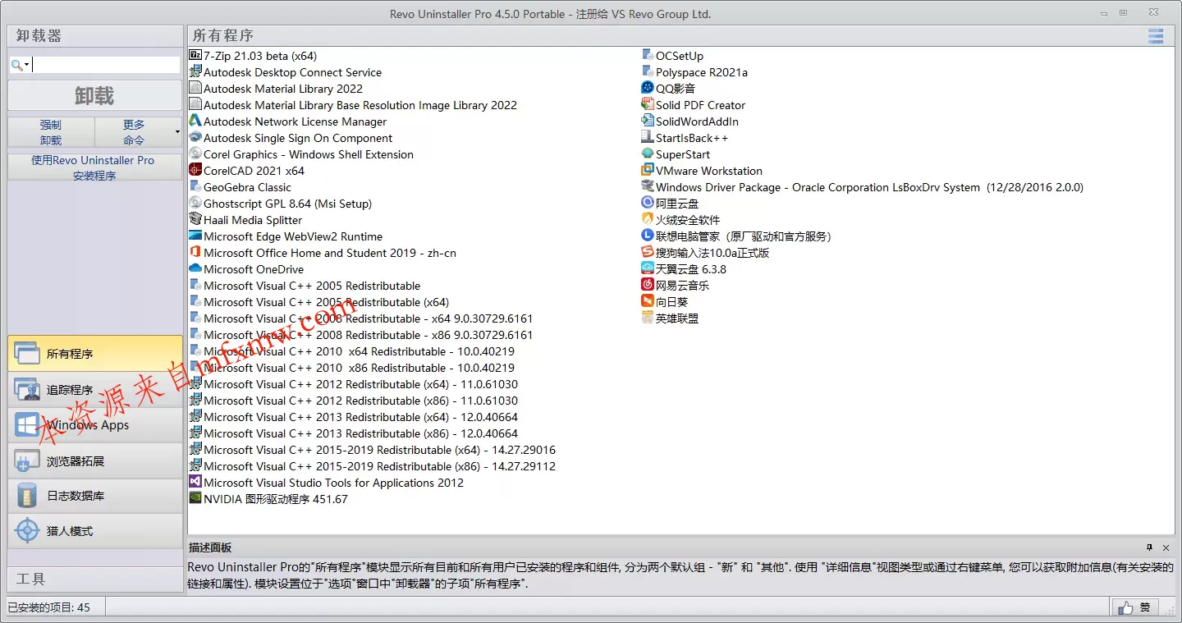Select Visual C++ 2013 Redistributable (x64) entry
This screenshot has width=1182, height=623.
pyautogui.click(x=361, y=417)
